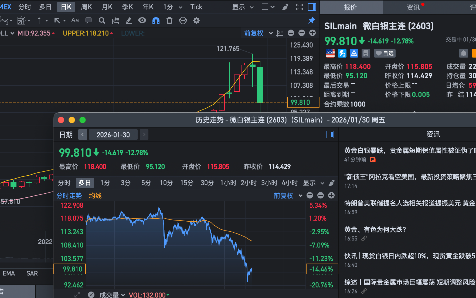Toggle drawing visibility with eye icon
The height and width of the screenshot is (298, 476).
tap(142, 20)
